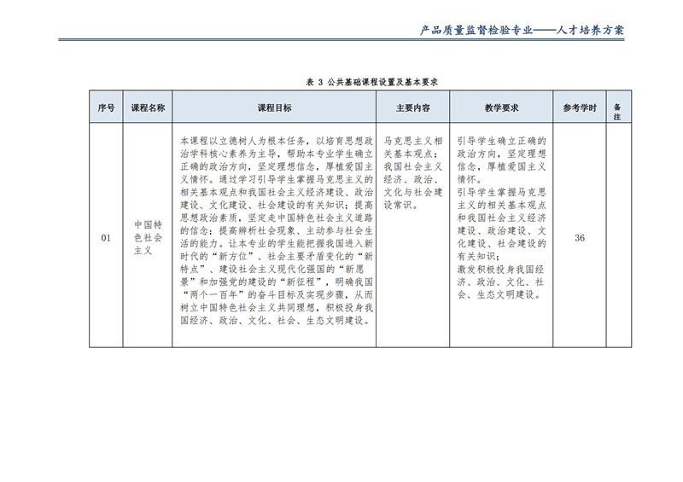Select the 序号 column header
Image resolution: width=683 pixels, height=482 pixels.
(106, 108)
